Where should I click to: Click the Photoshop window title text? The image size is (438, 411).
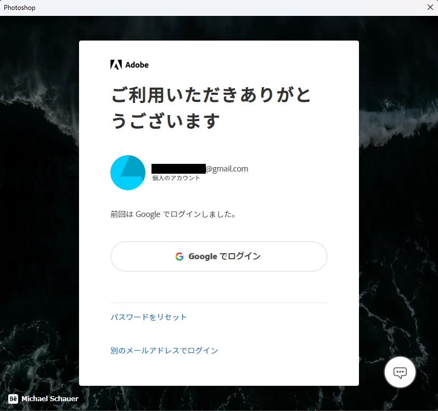[x=20, y=8]
